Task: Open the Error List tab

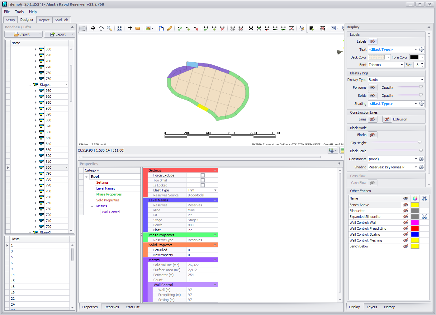Action: pos(133,307)
